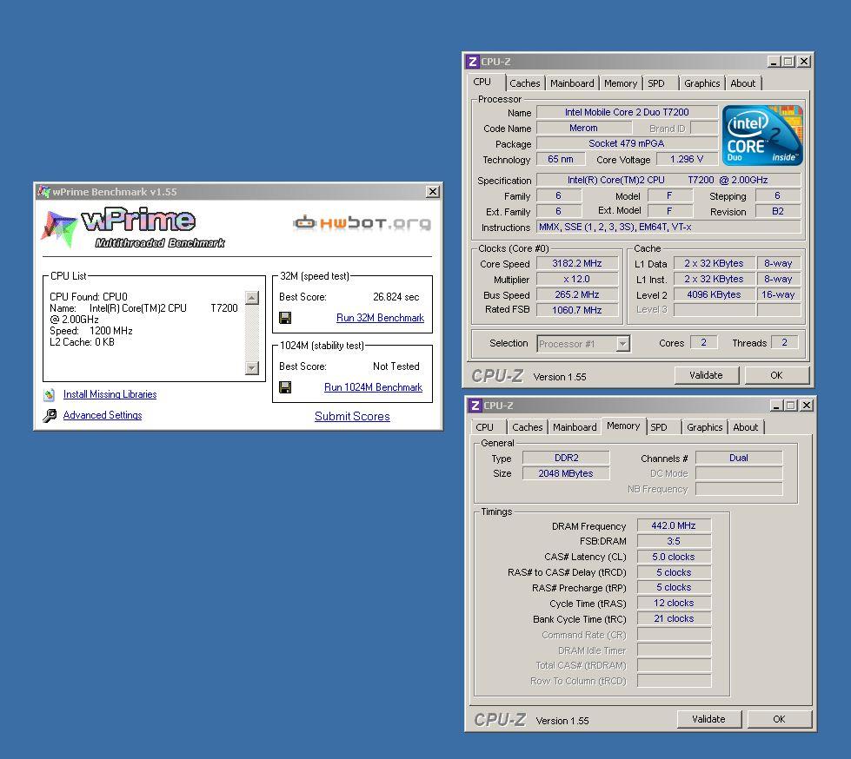Viewport: 851px width, 759px height.
Task: Click CPU List scrollbar down arrow
Action: coord(252,367)
